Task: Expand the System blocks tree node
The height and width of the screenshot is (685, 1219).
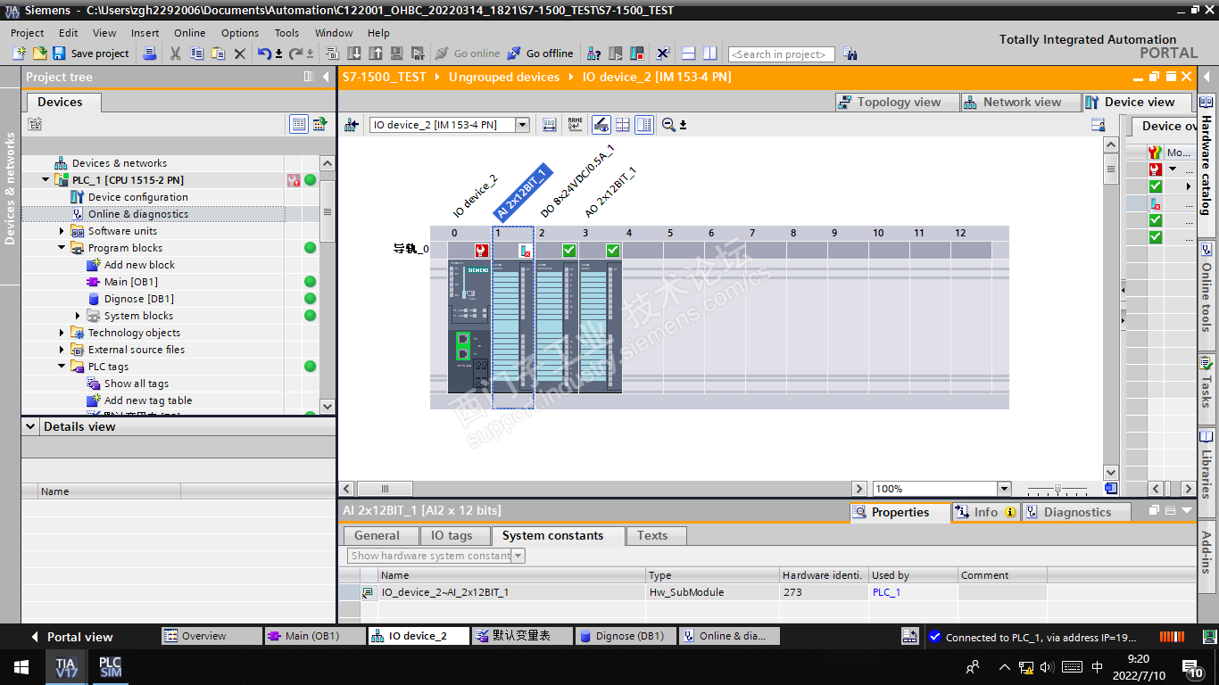Action: coord(78,316)
